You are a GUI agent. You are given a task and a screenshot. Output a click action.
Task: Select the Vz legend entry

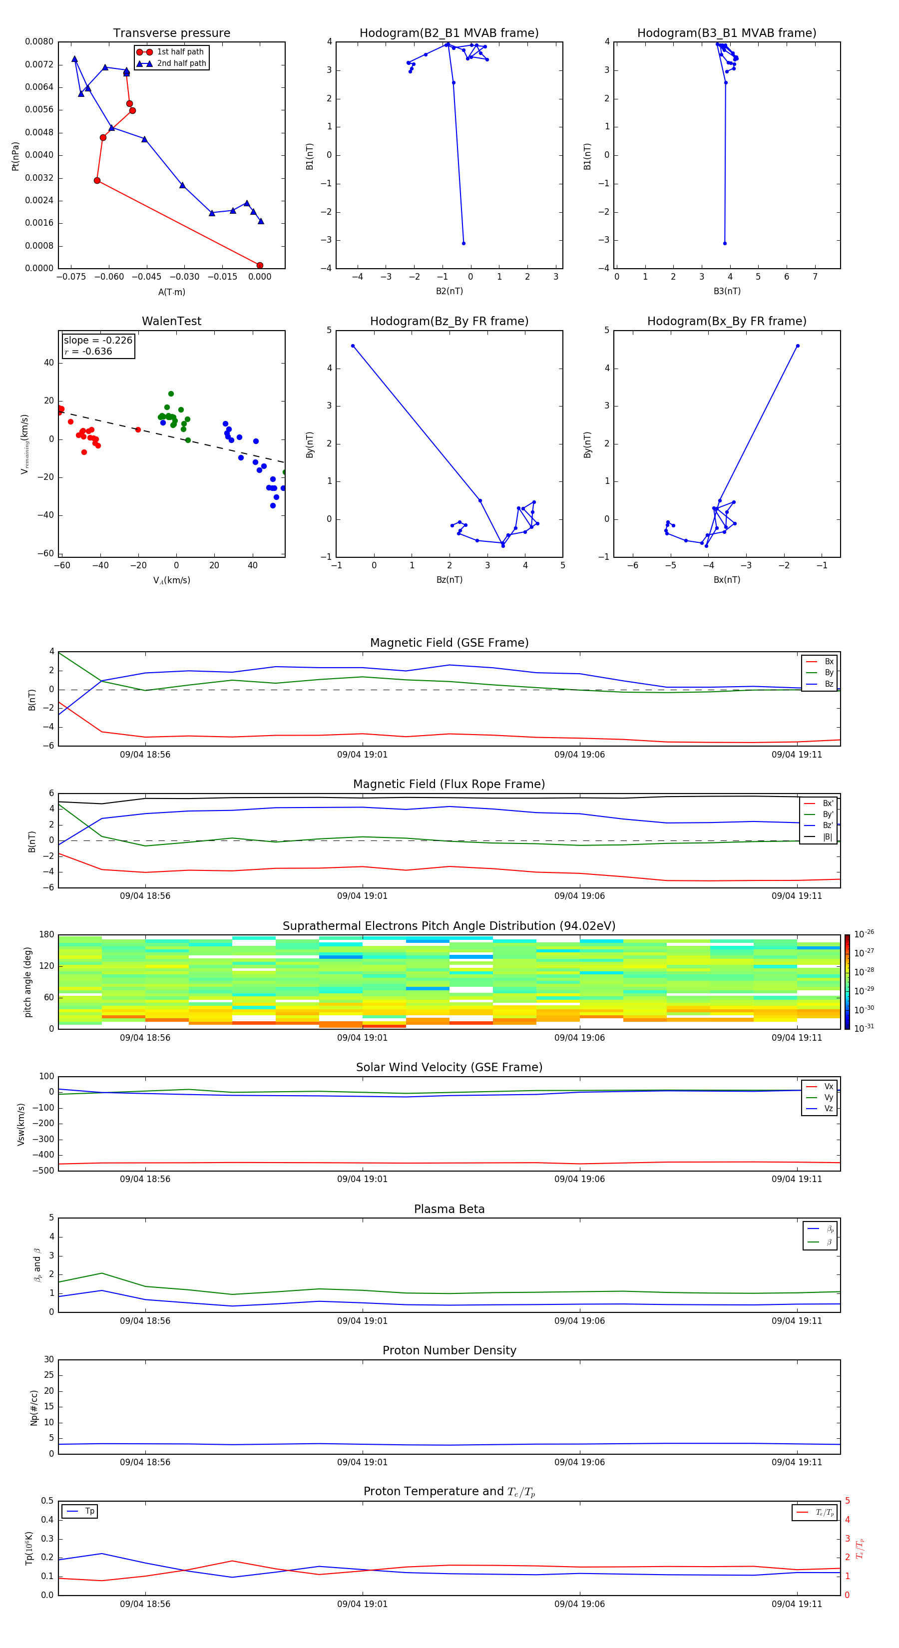[x=820, y=1109]
